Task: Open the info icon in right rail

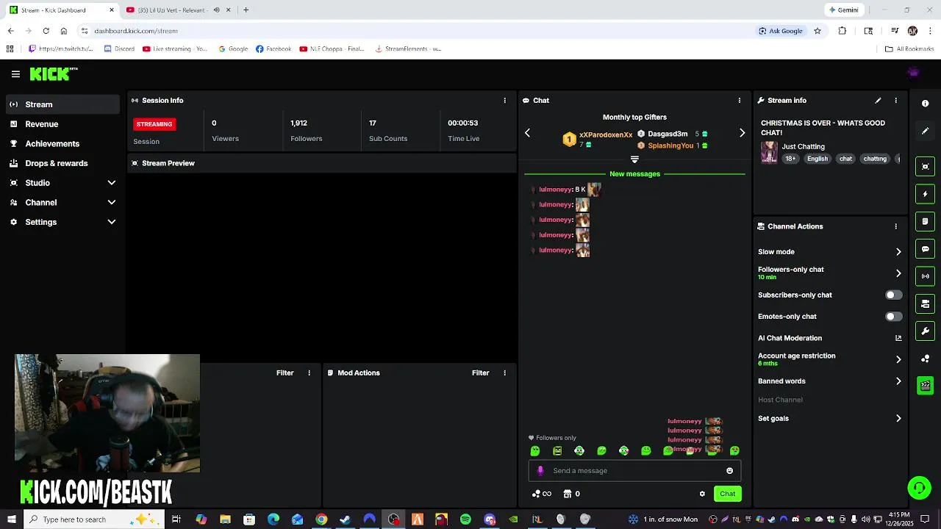Action: click(x=925, y=104)
